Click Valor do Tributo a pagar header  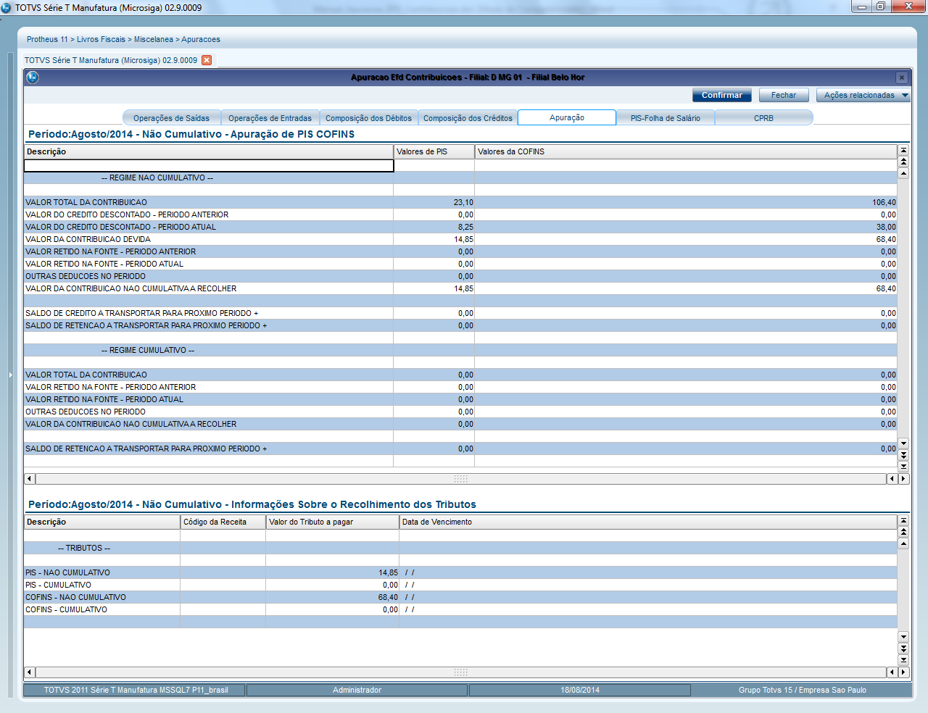tap(333, 522)
